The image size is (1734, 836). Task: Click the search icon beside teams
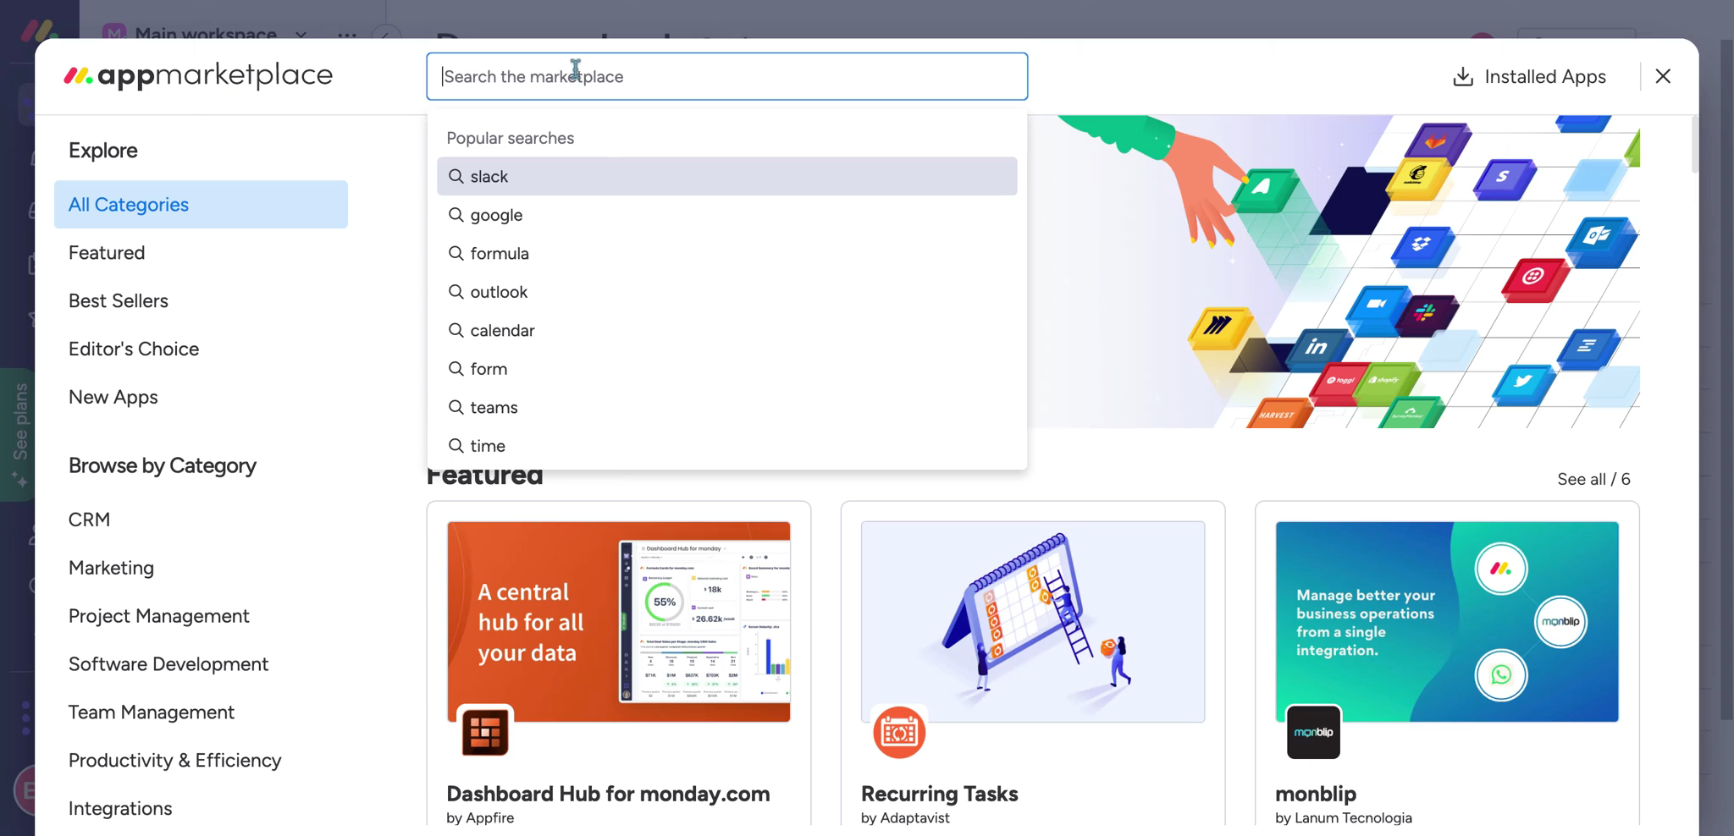456,407
